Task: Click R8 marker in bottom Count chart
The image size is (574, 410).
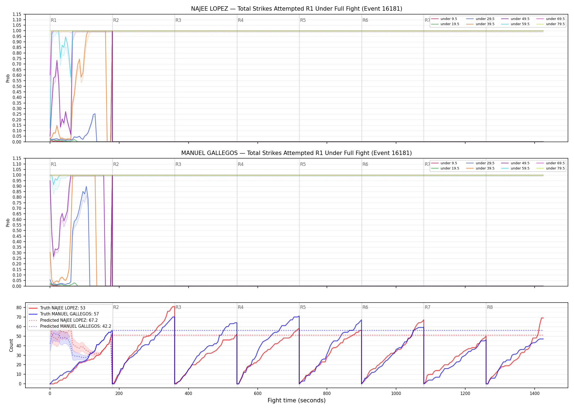Action: point(490,307)
